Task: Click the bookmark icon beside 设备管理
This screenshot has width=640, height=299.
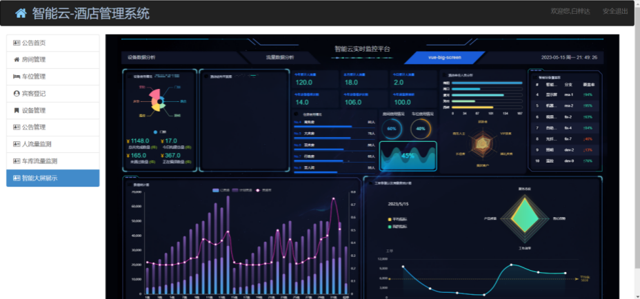Action: tap(17, 110)
